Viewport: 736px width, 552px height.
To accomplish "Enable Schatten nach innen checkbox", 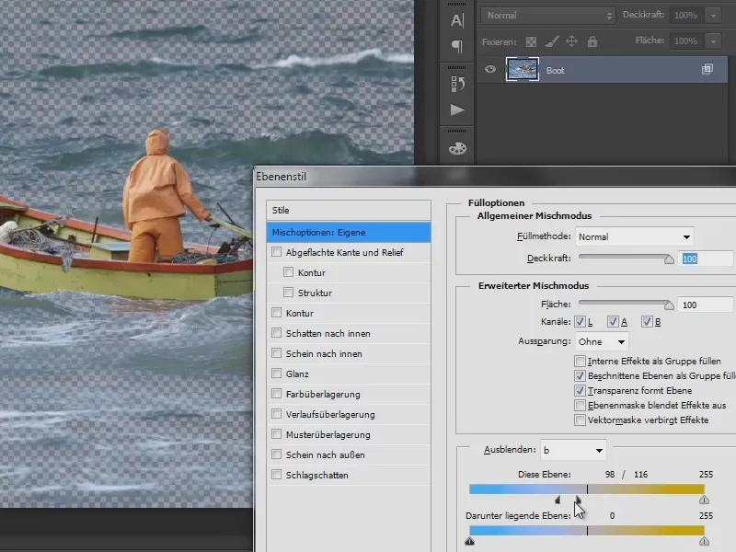I will click(x=277, y=333).
